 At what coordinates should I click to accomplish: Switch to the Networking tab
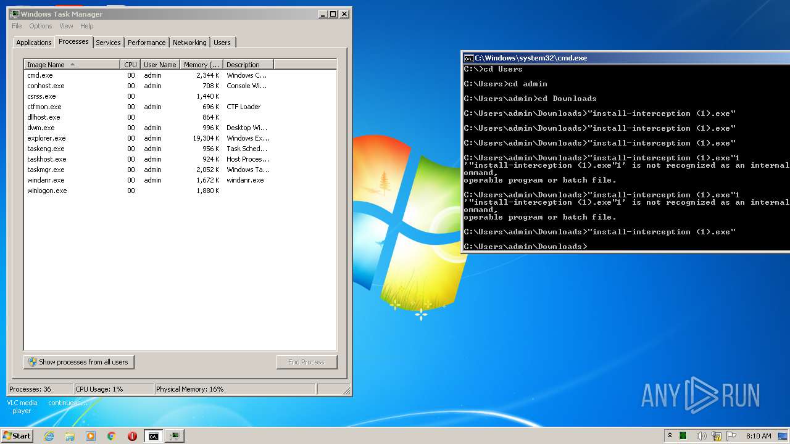(x=189, y=43)
